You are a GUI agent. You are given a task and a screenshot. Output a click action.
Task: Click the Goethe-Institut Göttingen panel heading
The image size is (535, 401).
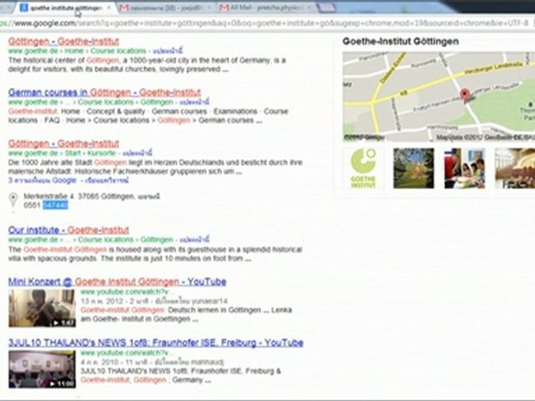click(401, 42)
